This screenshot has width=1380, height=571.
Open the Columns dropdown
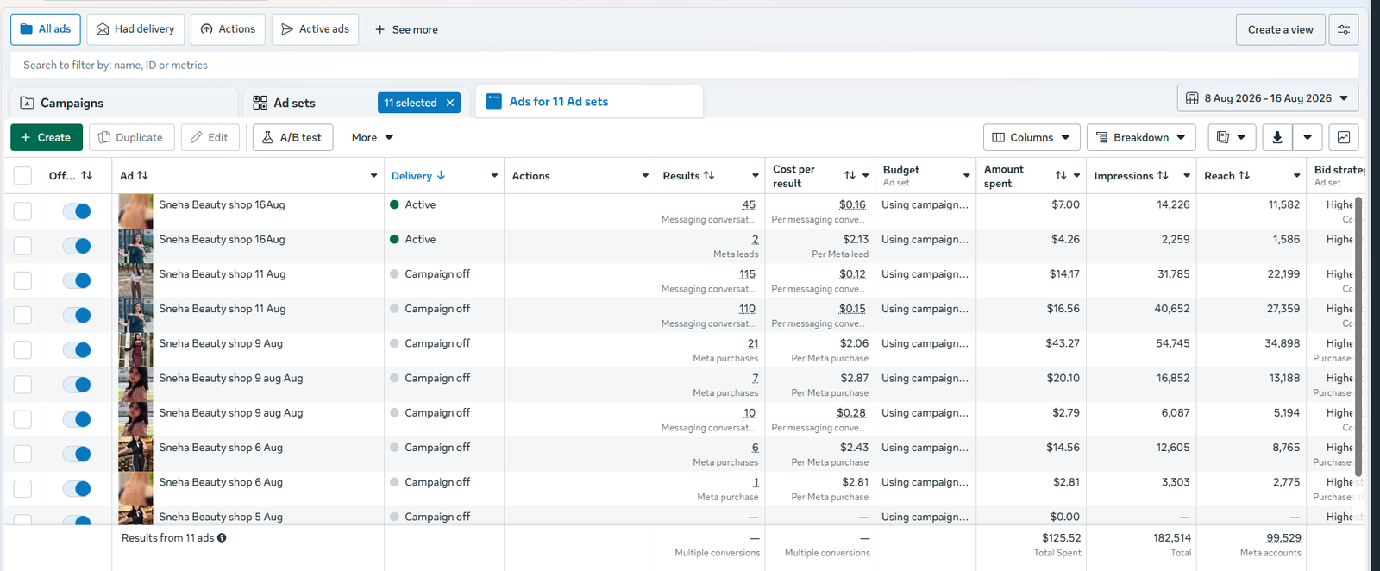1031,137
